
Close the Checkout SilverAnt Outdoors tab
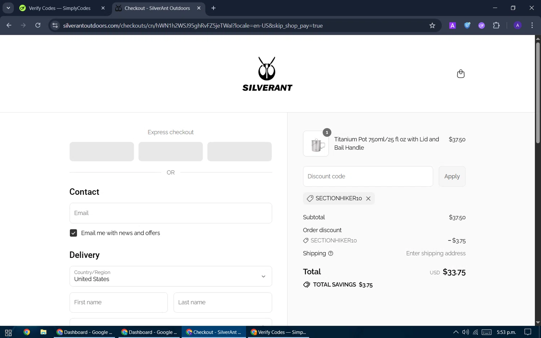point(199,8)
